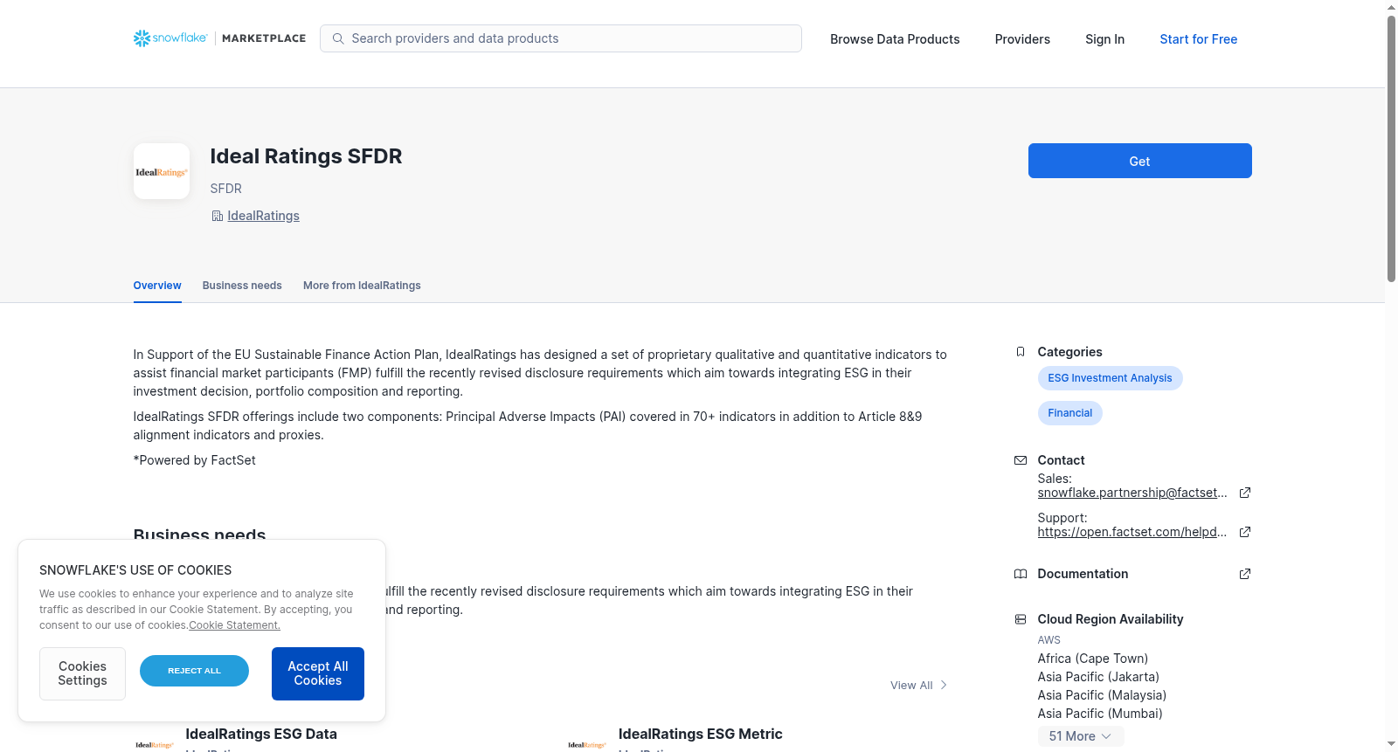Click the Ideal Ratings SFDR title

(x=306, y=156)
